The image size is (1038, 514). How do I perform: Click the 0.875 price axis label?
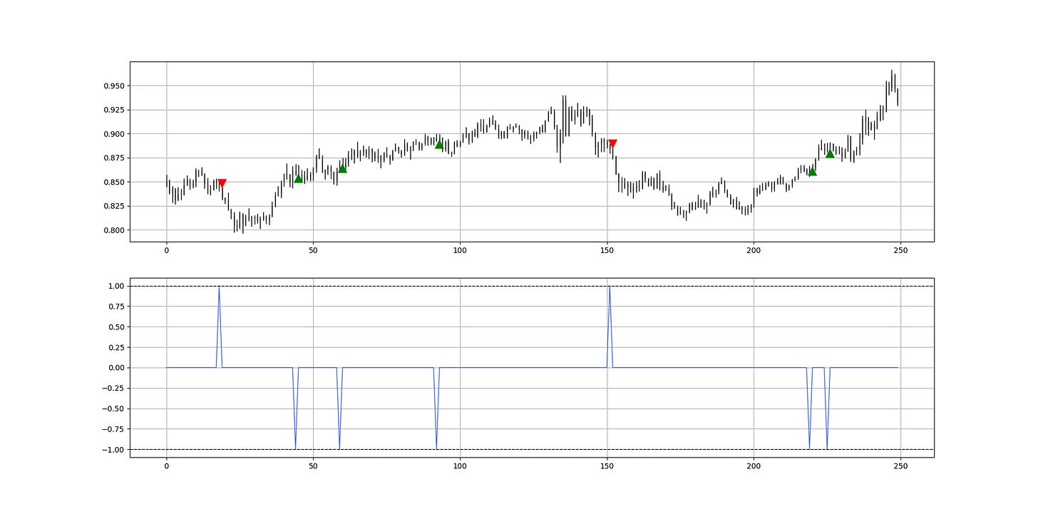113,158
